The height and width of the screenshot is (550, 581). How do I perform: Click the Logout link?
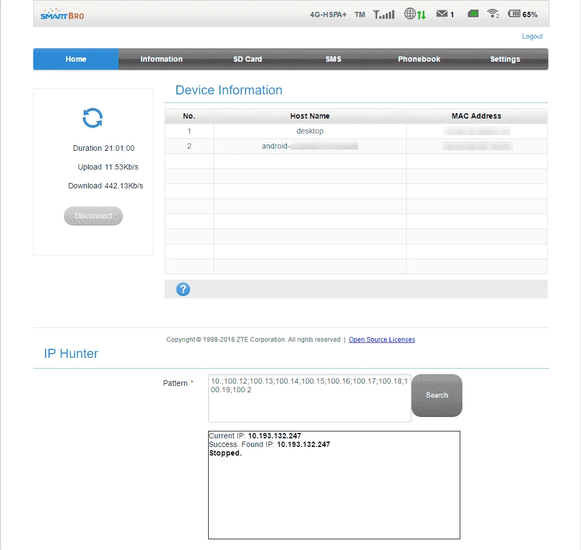(532, 36)
